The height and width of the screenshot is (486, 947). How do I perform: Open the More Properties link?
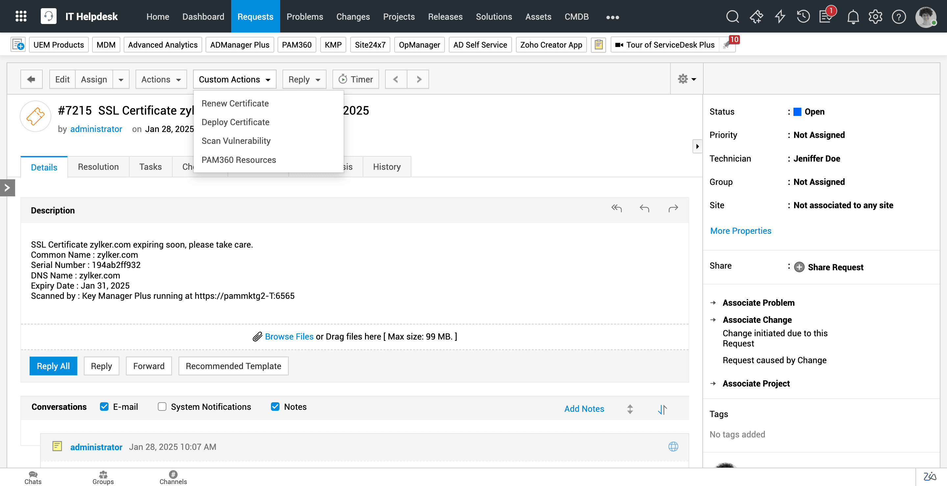(741, 231)
